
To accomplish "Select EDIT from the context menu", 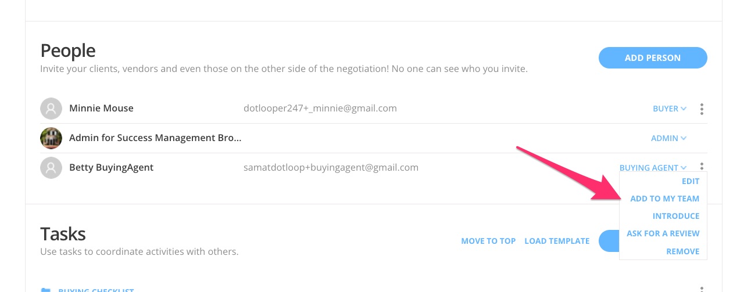I will 691,181.
